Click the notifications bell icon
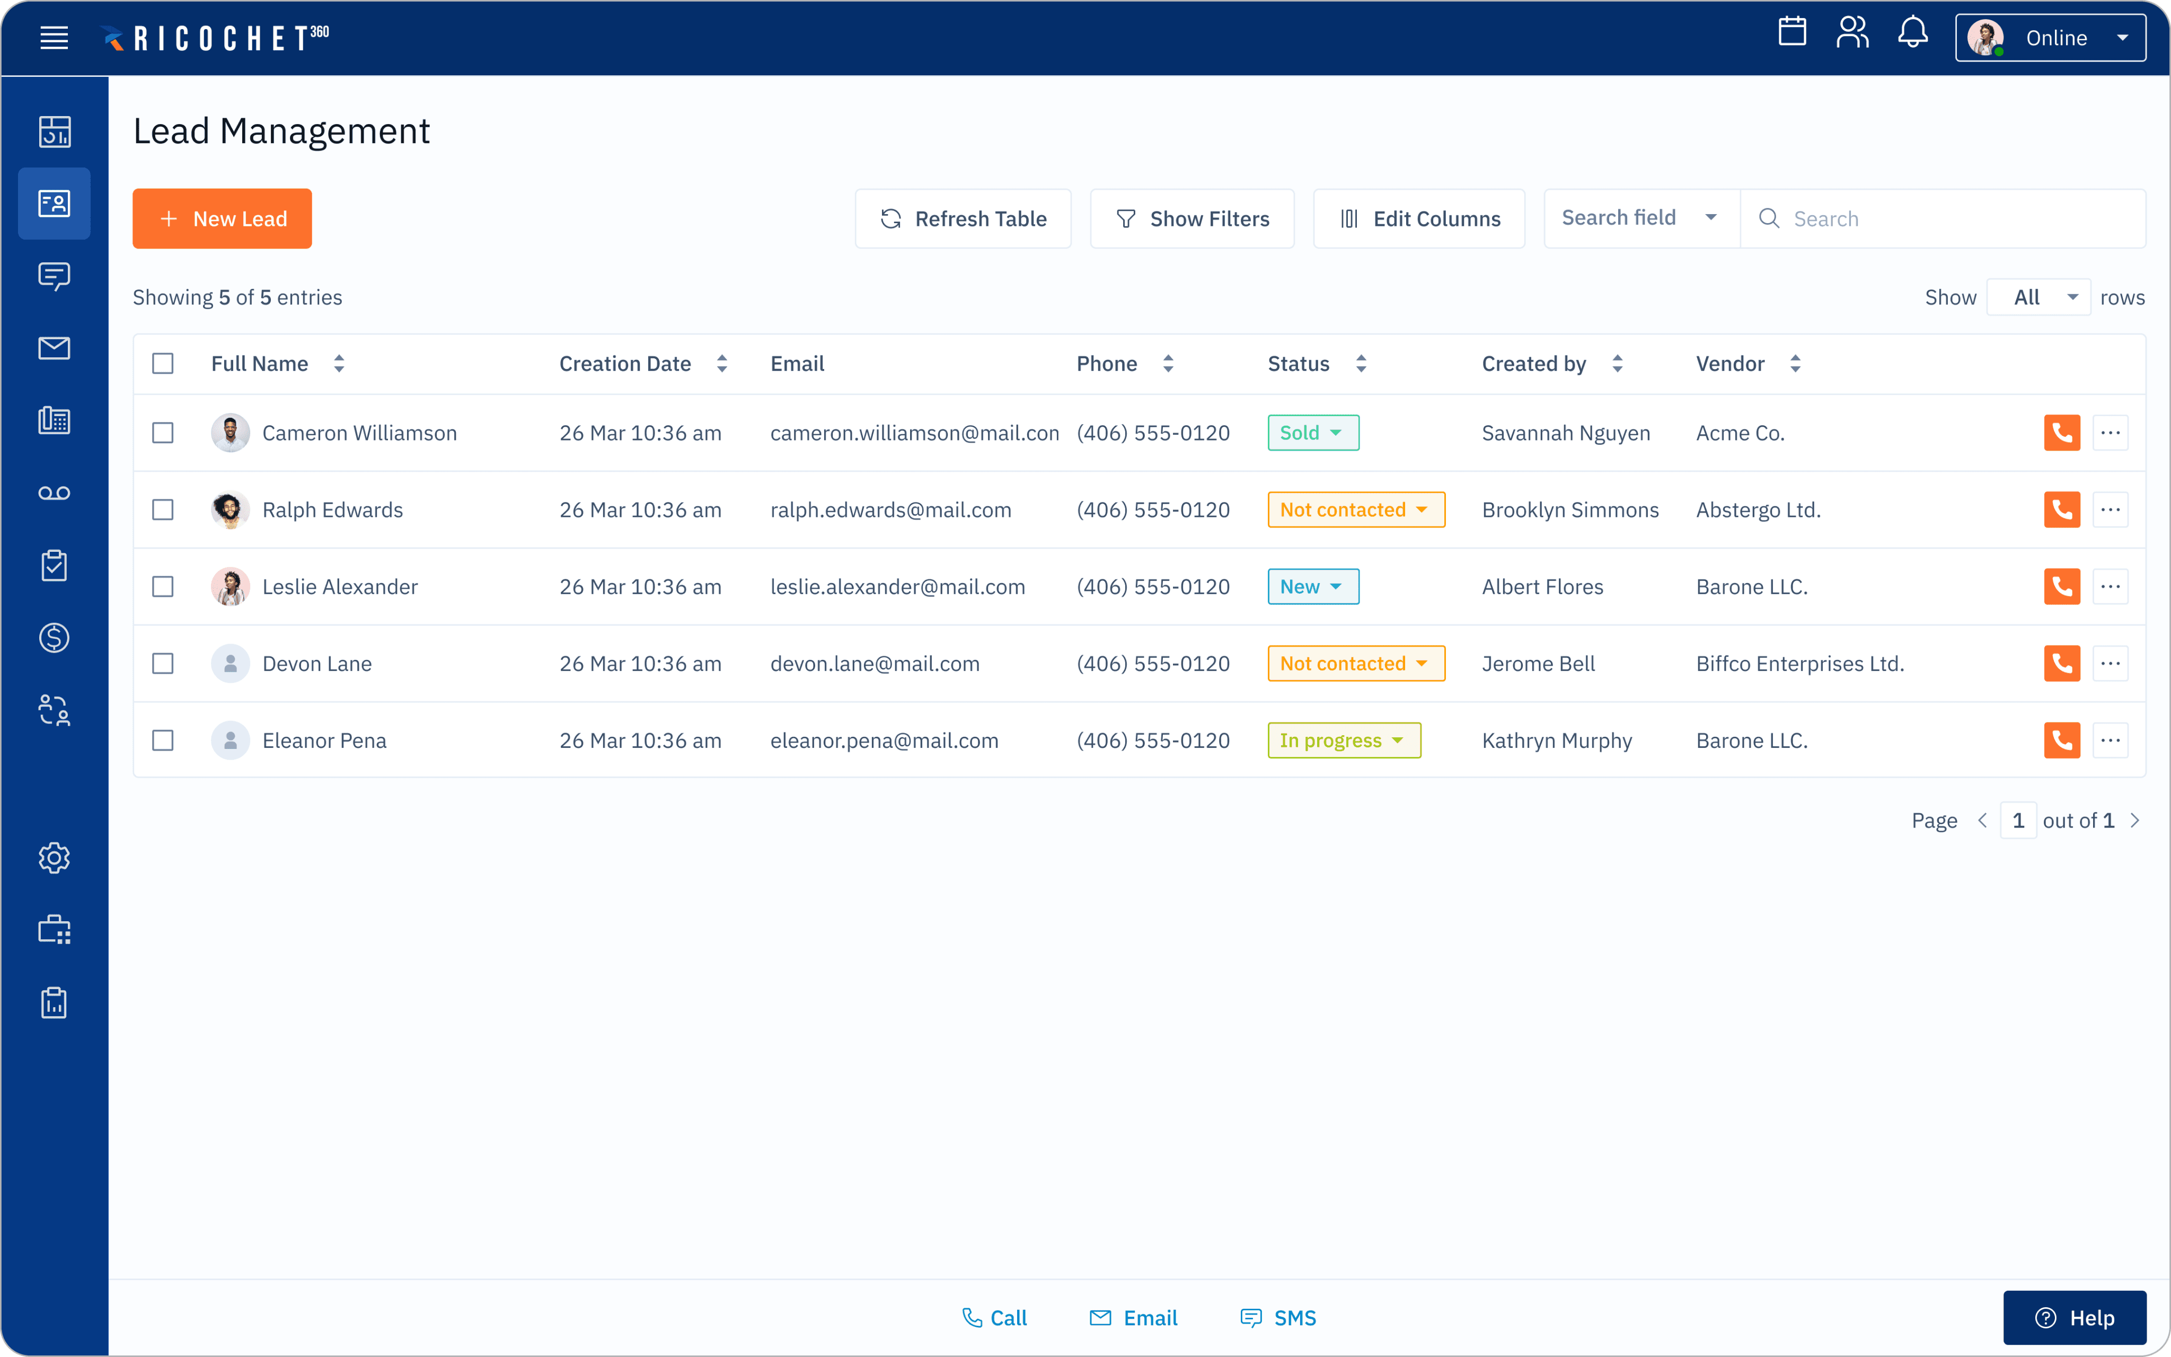This screenshot has height=1357, width=2171. click(x=1913, y=33)
